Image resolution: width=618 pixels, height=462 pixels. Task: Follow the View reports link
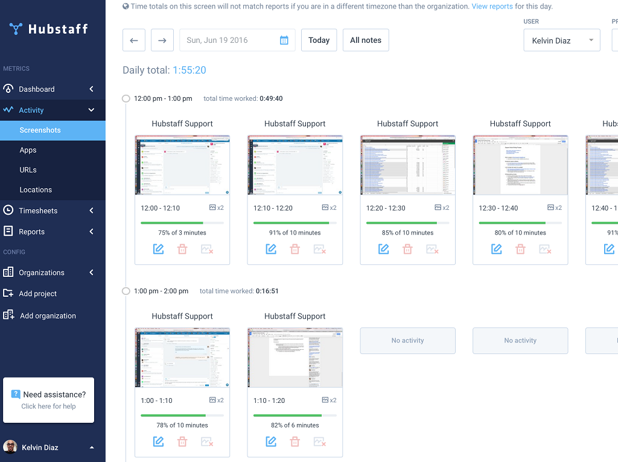click(x=492, y=7)
